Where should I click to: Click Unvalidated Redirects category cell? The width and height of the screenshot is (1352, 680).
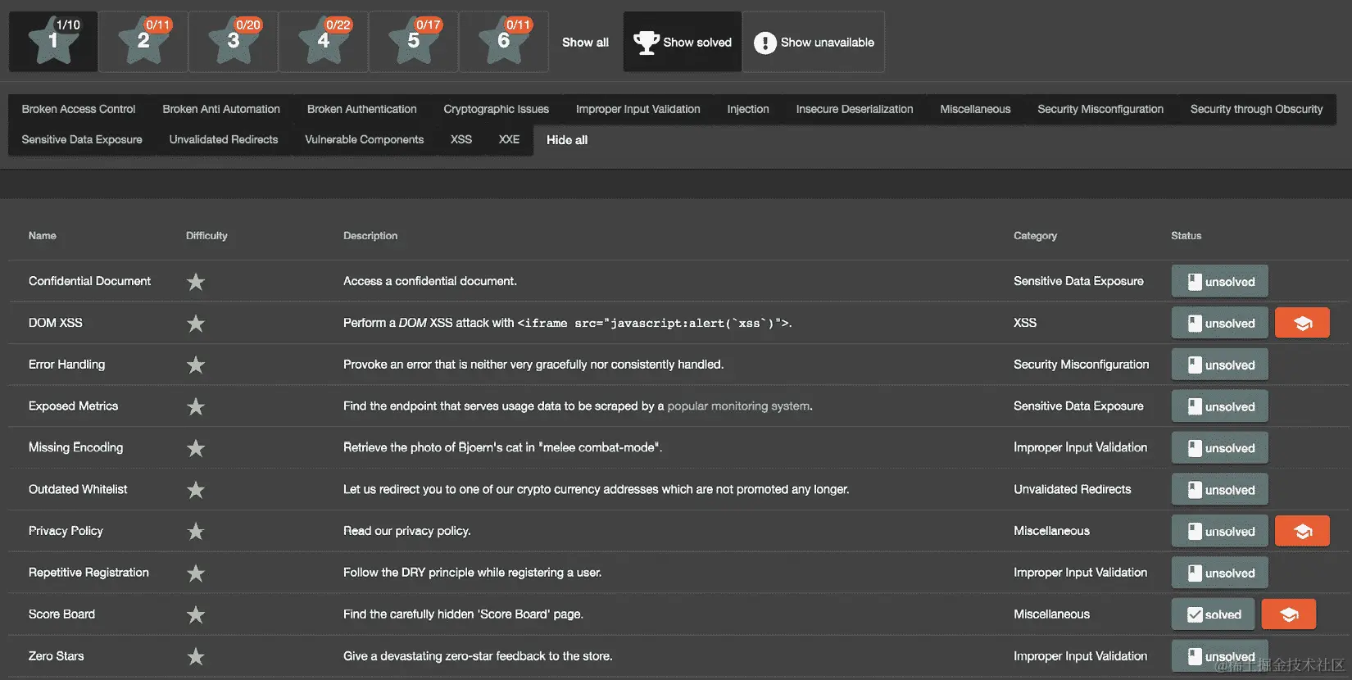[1072, 489]
